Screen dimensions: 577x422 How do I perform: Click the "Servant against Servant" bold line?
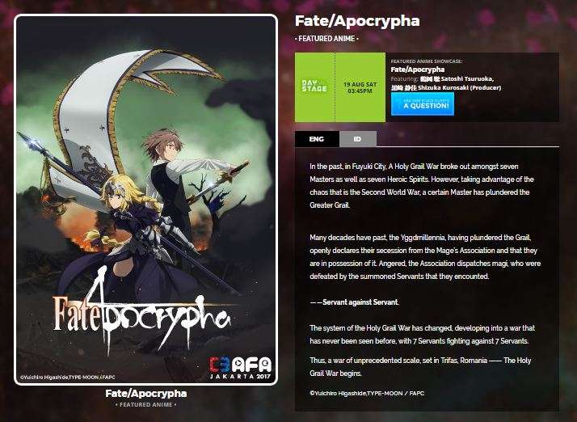click(355, 302)
